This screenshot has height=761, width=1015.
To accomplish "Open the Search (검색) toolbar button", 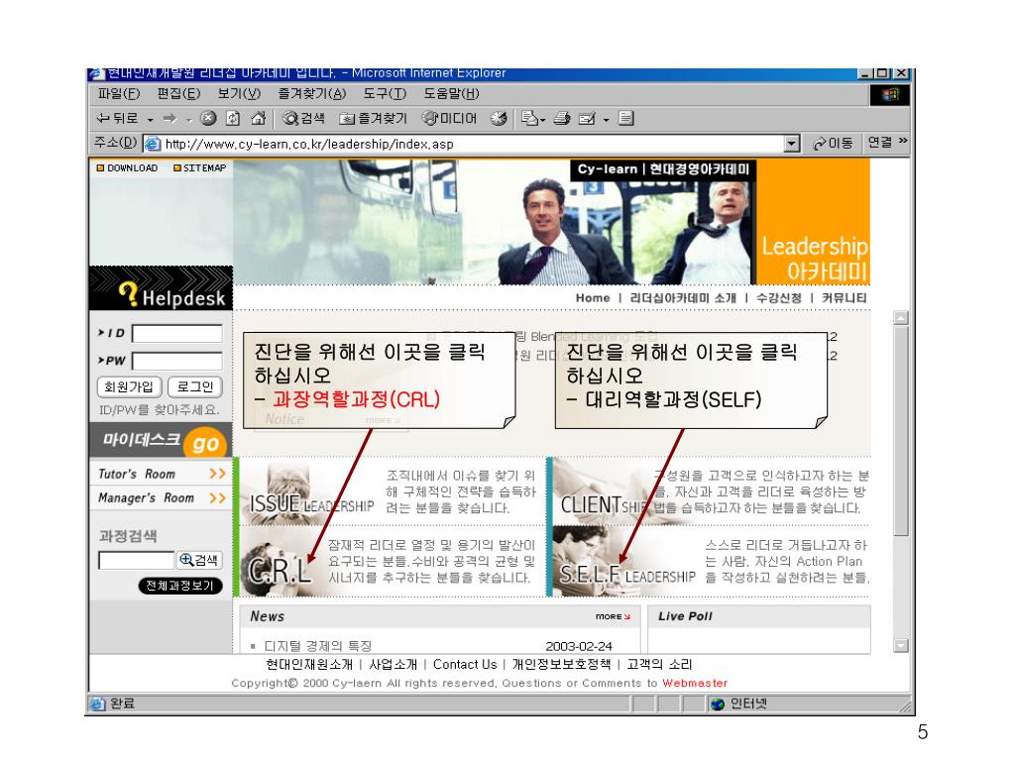I will [303, 119].
